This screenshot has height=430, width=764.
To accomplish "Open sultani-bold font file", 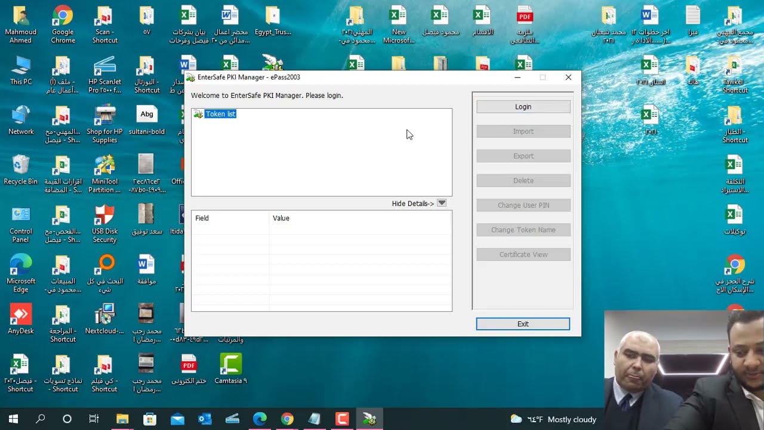I will (x=146, y=120).
